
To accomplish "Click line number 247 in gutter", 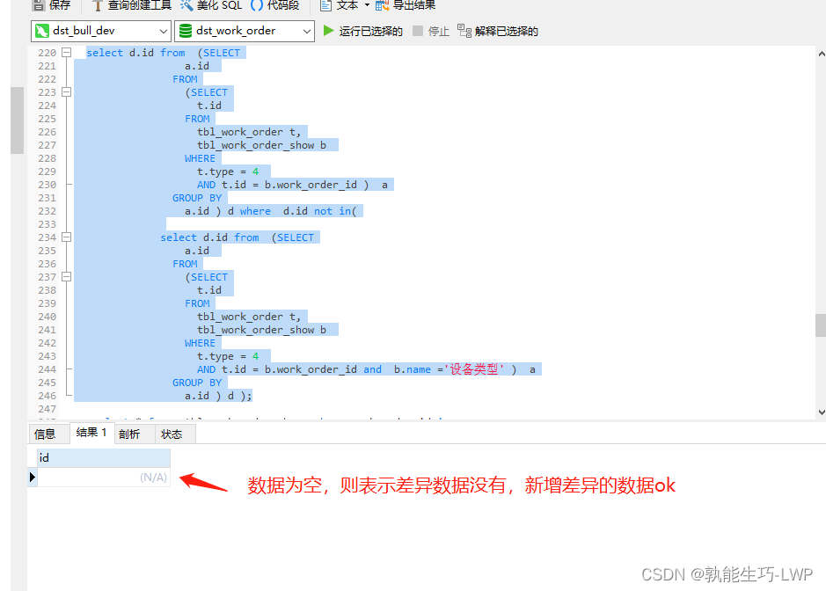I will tap(47, 409).
